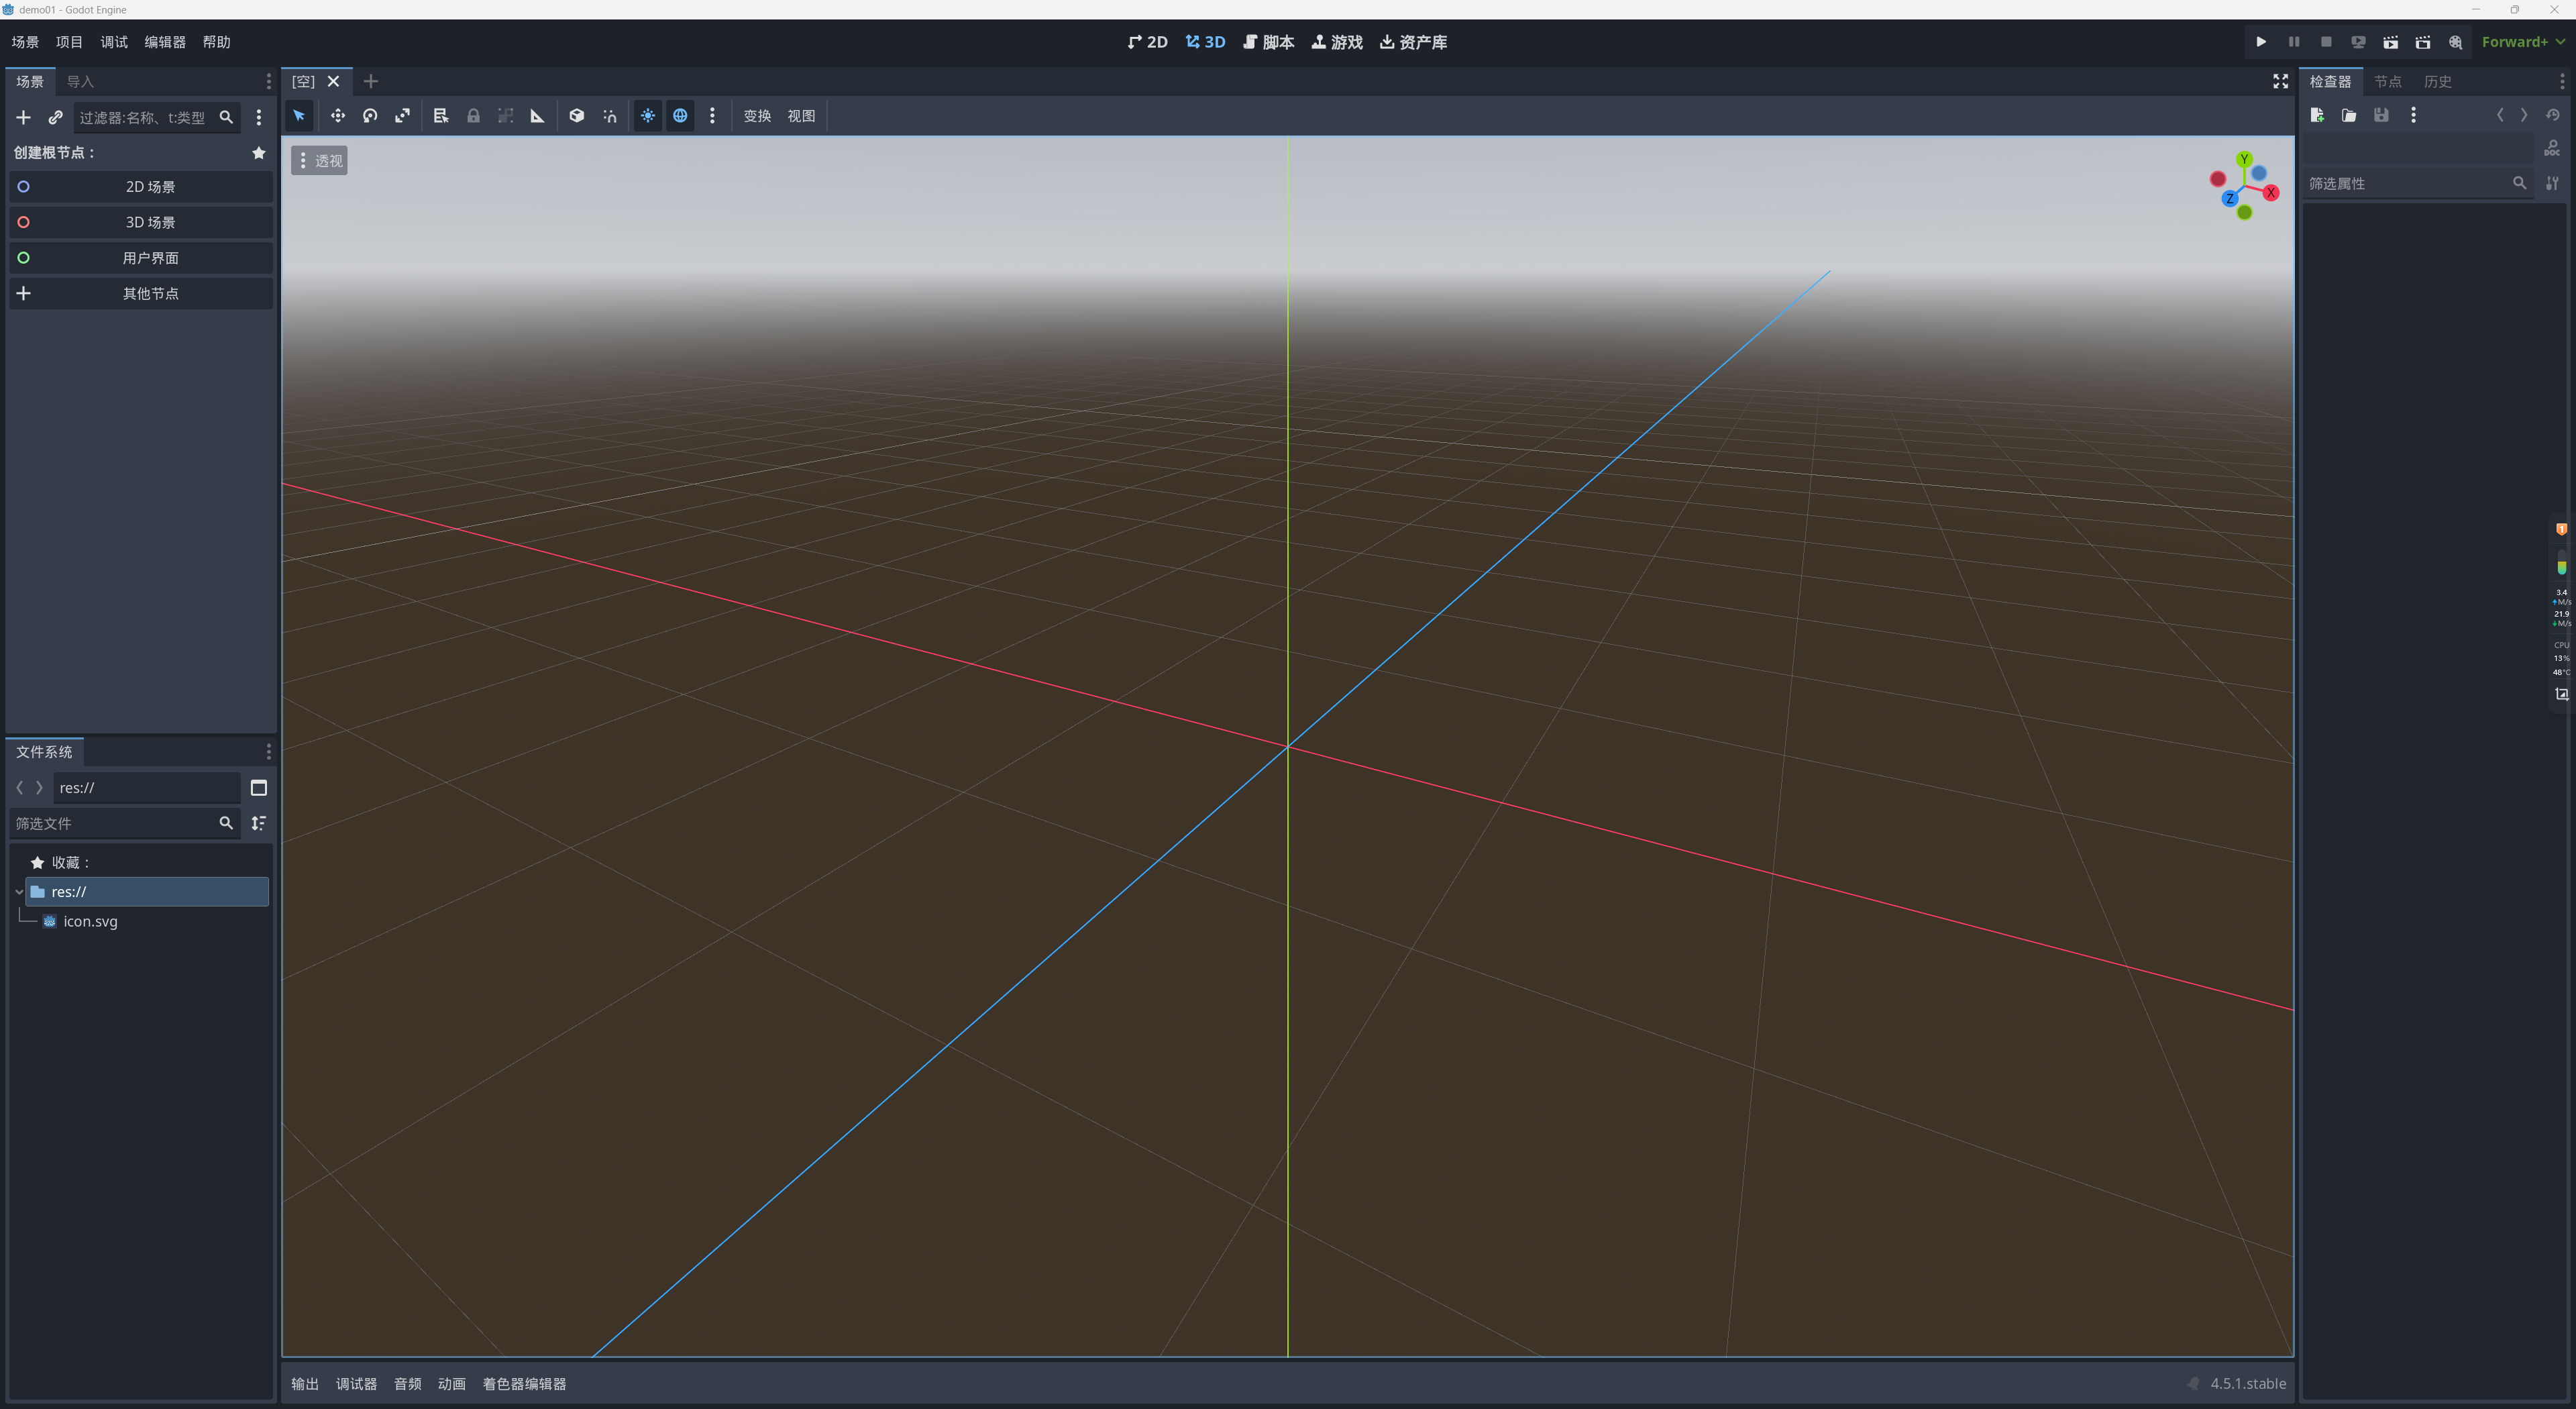
Task: Open the 项目 menu
Action: pos(69,42)
